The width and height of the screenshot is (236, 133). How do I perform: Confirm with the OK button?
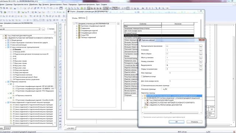tap(176, 122)
